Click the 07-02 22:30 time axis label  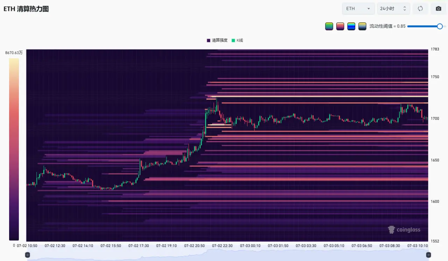point(222,246)
